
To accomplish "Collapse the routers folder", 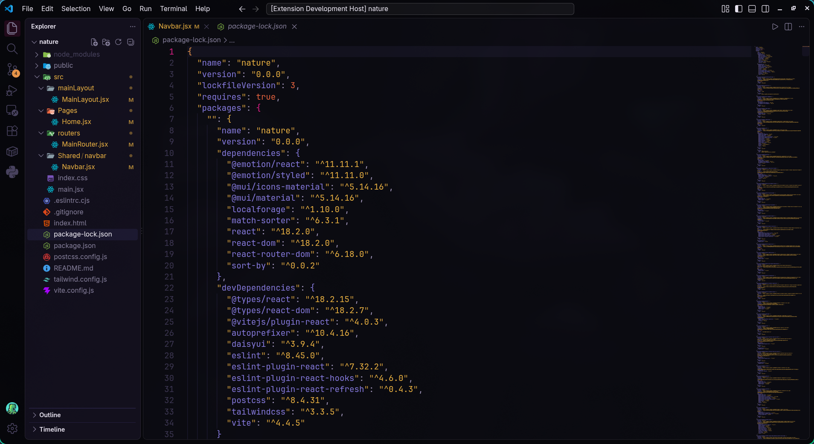I will (x=41, y=133).
